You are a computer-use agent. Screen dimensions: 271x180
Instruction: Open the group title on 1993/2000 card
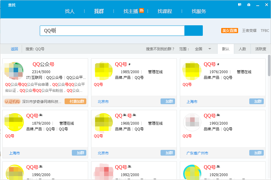[212, 116]
